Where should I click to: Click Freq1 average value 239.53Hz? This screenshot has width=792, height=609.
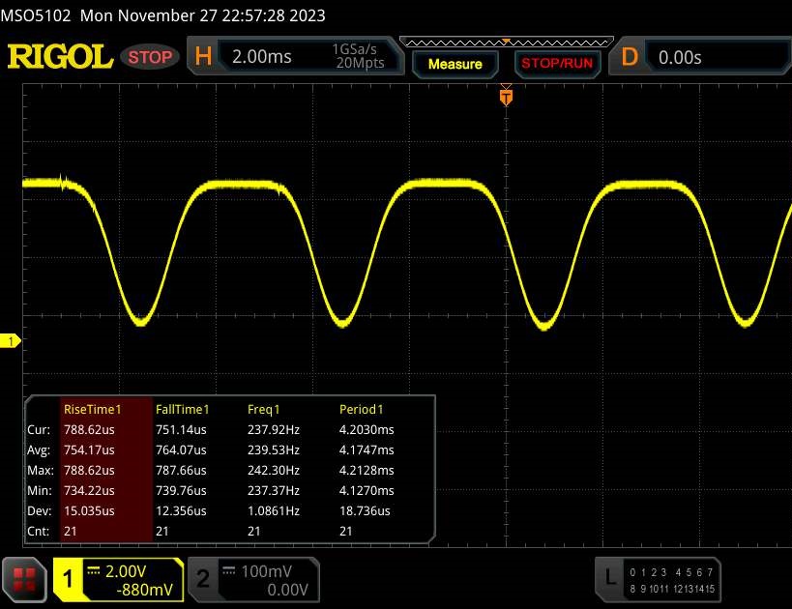coord(274,449)
